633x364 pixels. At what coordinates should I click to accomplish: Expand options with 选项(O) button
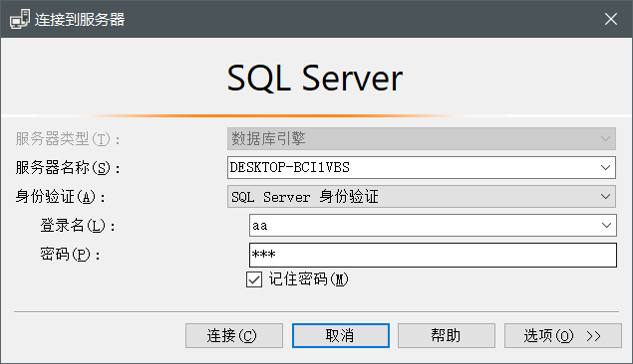pos(563,335)
